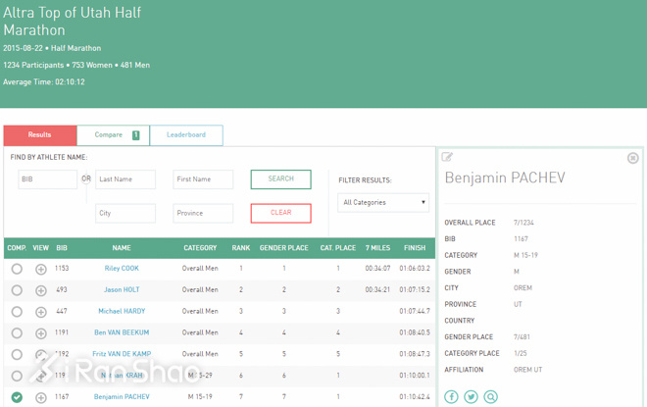Open Jason HOLT athlete name link

pyautogui.click(x=122, y=290)
